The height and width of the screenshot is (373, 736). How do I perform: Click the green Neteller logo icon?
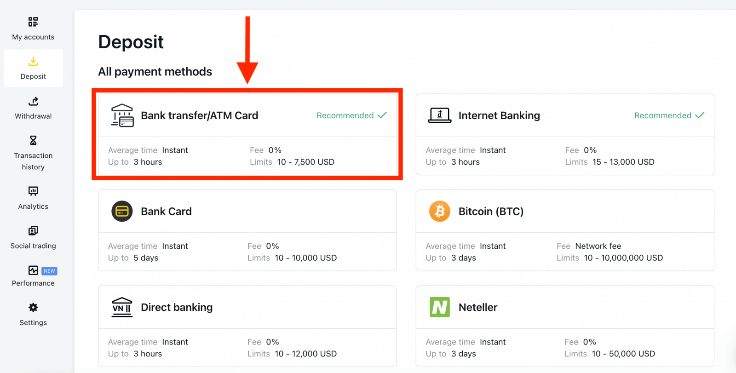(x=440, y=307)
